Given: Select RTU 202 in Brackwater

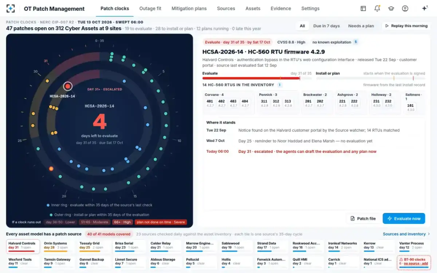Looking at the screenshot, I should pyautogui.click(x=320, y=103).
